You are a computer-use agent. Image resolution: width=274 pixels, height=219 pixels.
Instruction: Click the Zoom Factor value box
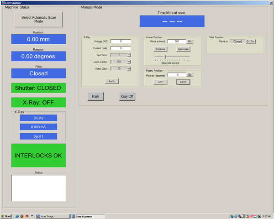tap(119, 62)
